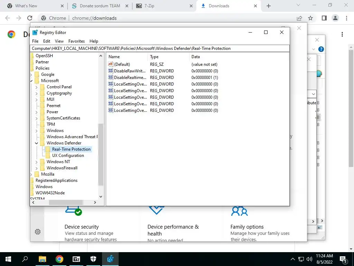This screenshot has height=266, width=354.
Task: Reload the Chrome page
Action: 30,18
